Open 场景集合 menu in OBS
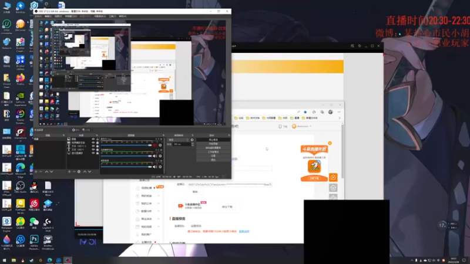This screenshot has height=264, width=470. pos(100,16)
